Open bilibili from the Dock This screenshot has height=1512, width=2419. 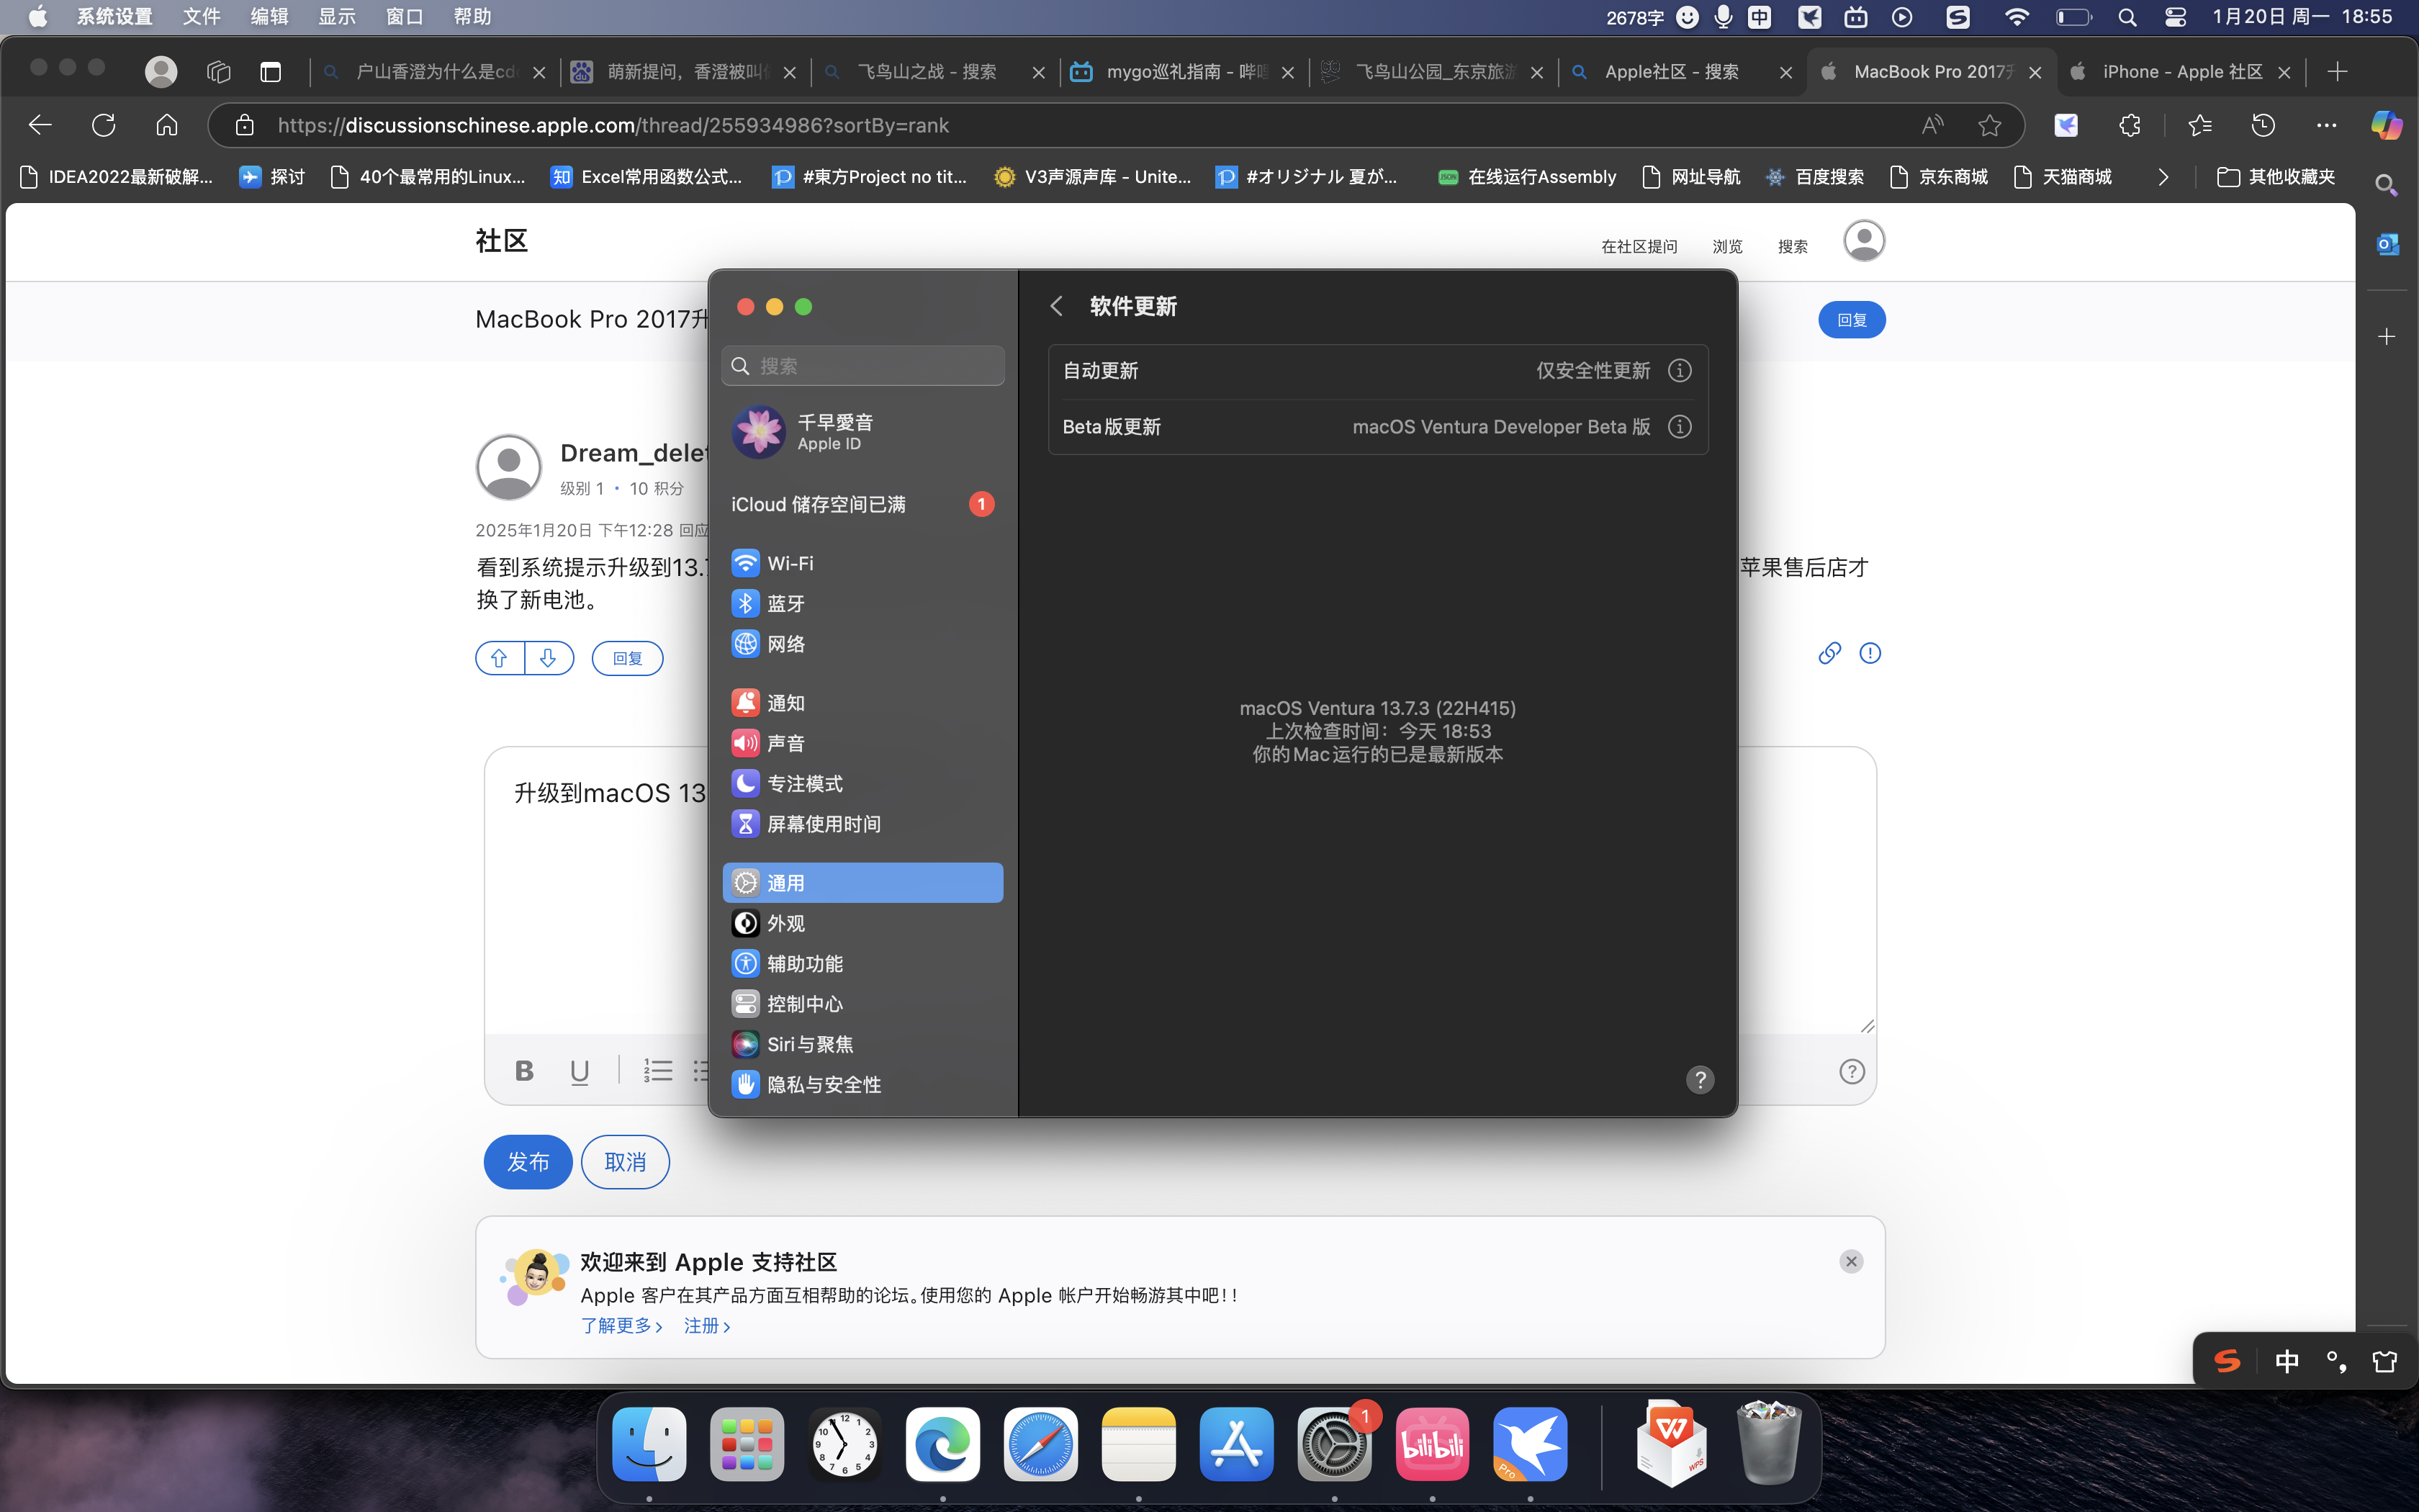click(1431, 1445)
